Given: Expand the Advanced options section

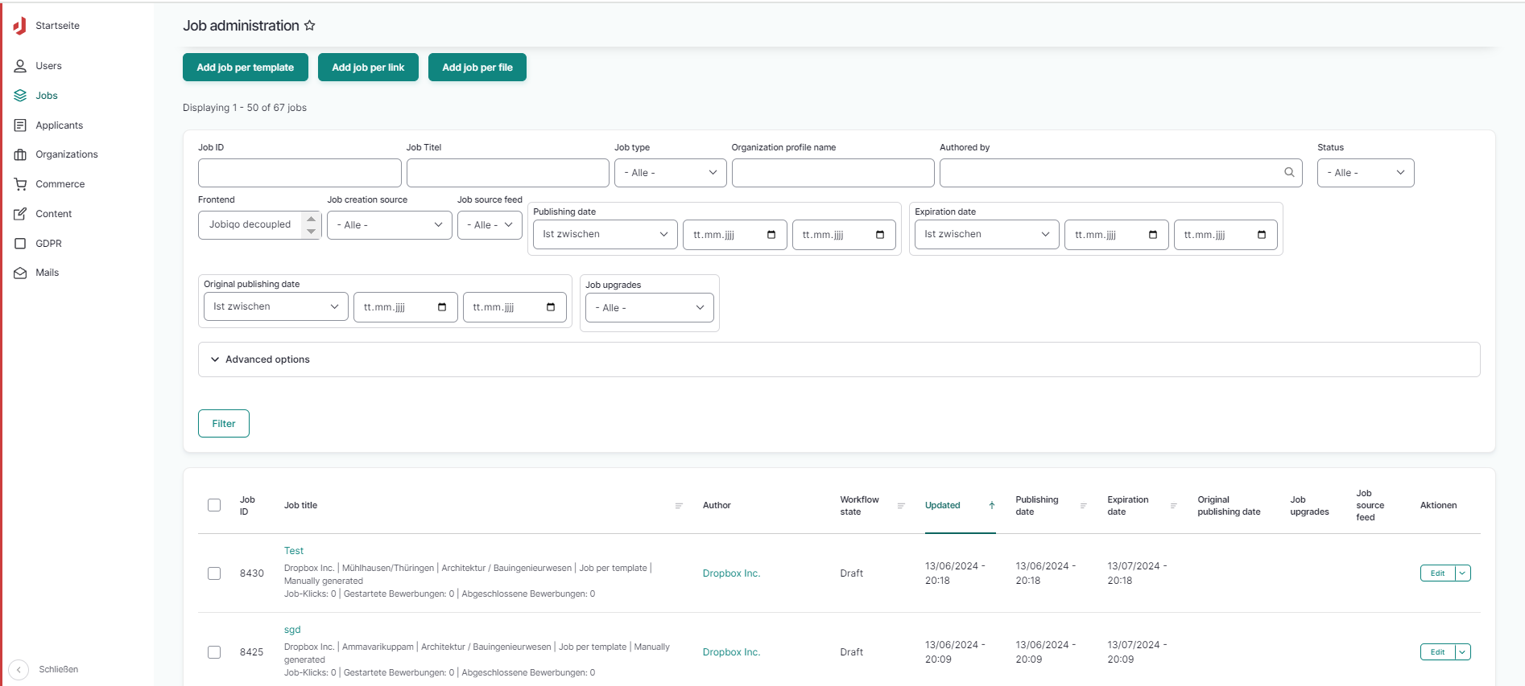Looking at the screenshot, I should [x=839, y=359].
